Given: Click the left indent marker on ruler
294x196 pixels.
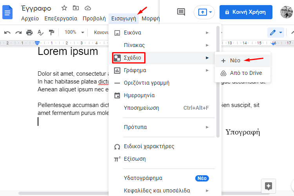Looking at the screenshot, I should [x=37, y=43].
